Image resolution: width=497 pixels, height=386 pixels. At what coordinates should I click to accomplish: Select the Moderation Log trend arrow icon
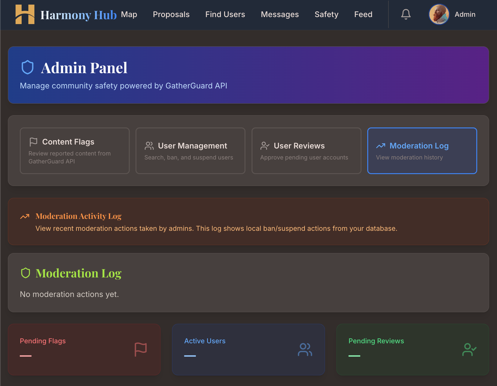click(381, 146)
